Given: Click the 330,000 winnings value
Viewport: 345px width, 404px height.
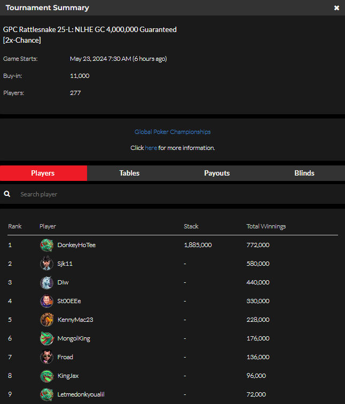Looking at the screenshot, I should click(x=258, y=301).
